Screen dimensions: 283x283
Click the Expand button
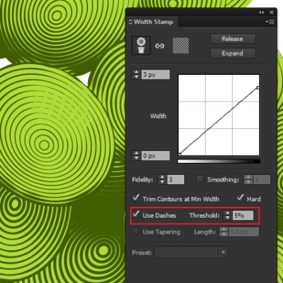tap(232, 53)
